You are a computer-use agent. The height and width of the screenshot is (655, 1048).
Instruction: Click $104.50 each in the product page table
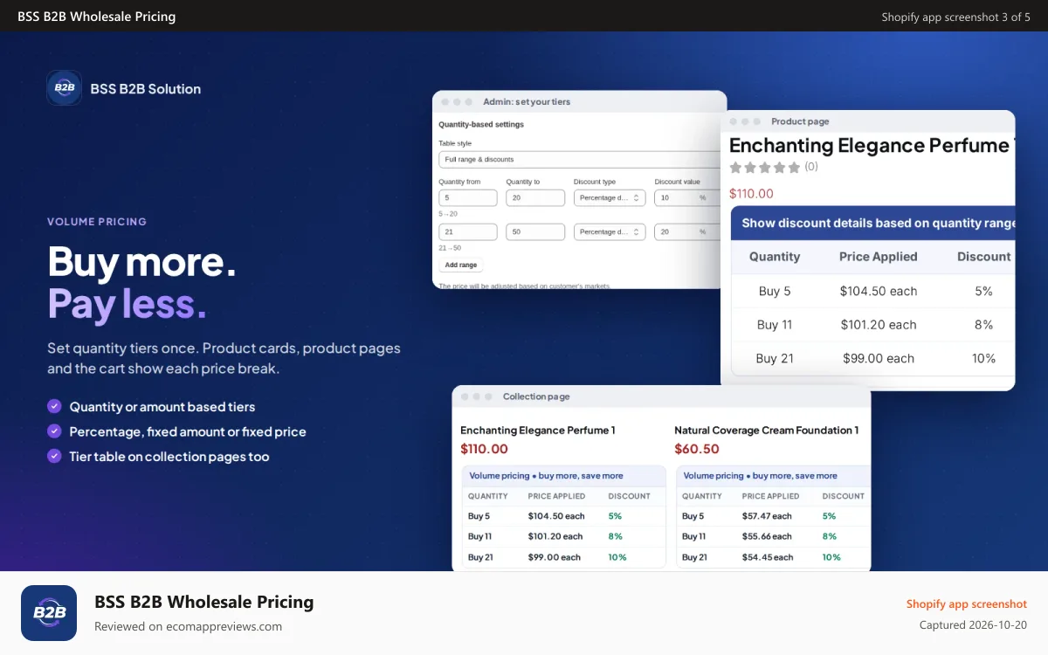[x=879, y=291]
